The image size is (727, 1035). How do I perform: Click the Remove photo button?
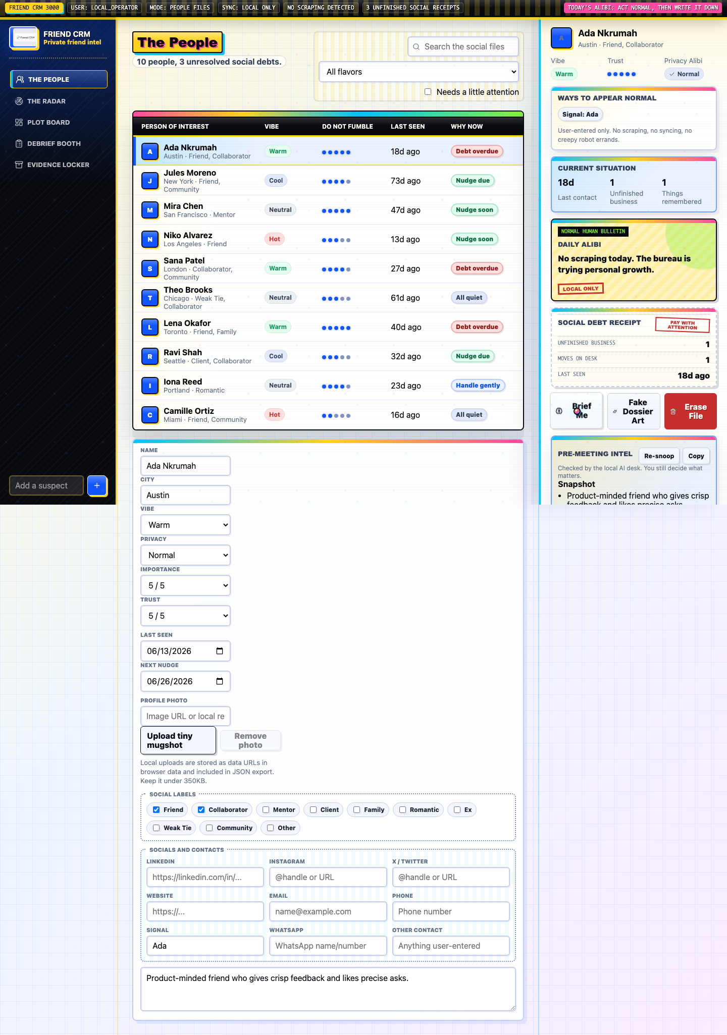pyautogui.click(x=250, y=740)
